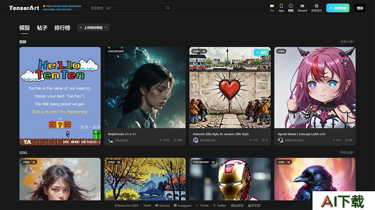375x210 pixels.
Task: Click FallenIncursio's avatar icon
Action: point(281,140)
